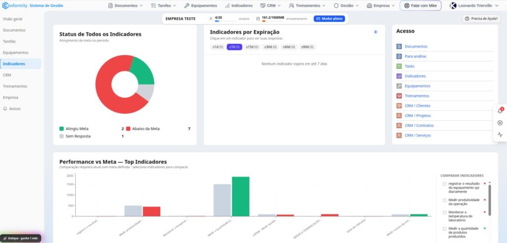The height and width of the screenshot is (243, 507).
Task: Click the Tarefas checklist icon in top bar
Action: [153, 5]
